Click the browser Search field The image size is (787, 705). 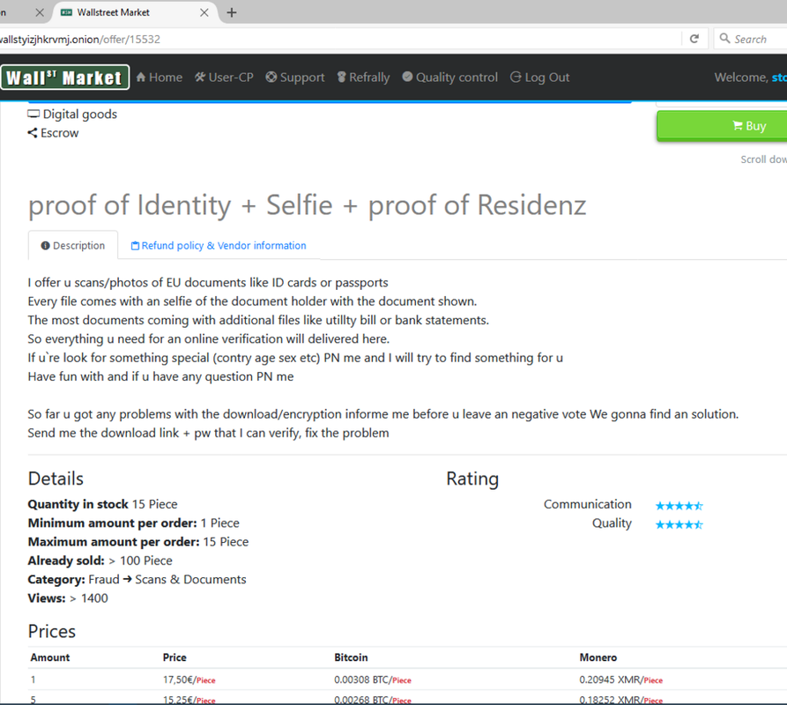750,39
